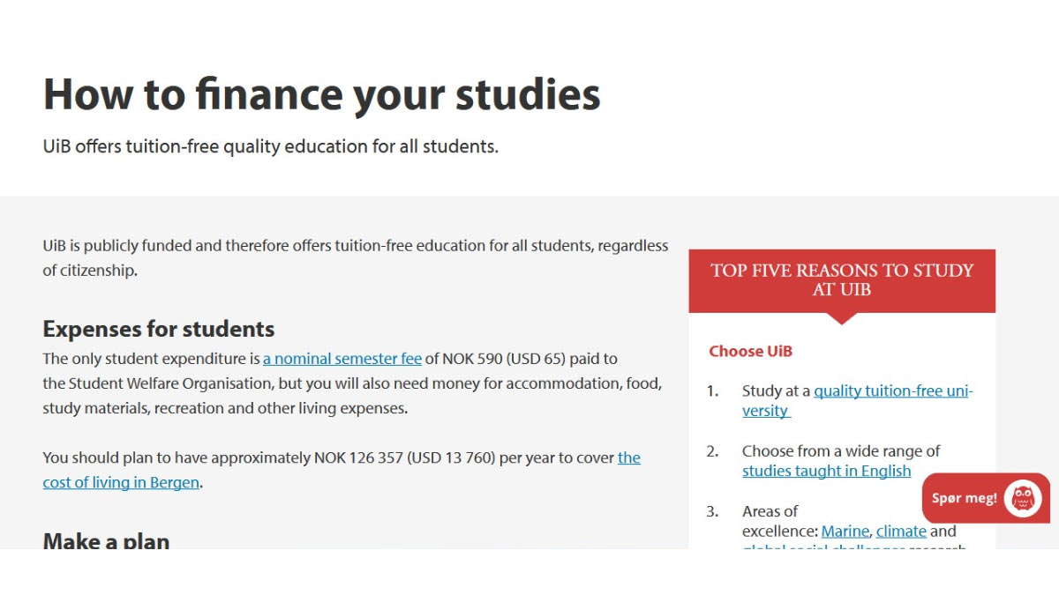Click the owl icon in chat widget
Screen dimensions: 1059x595
click(1023, 498)
